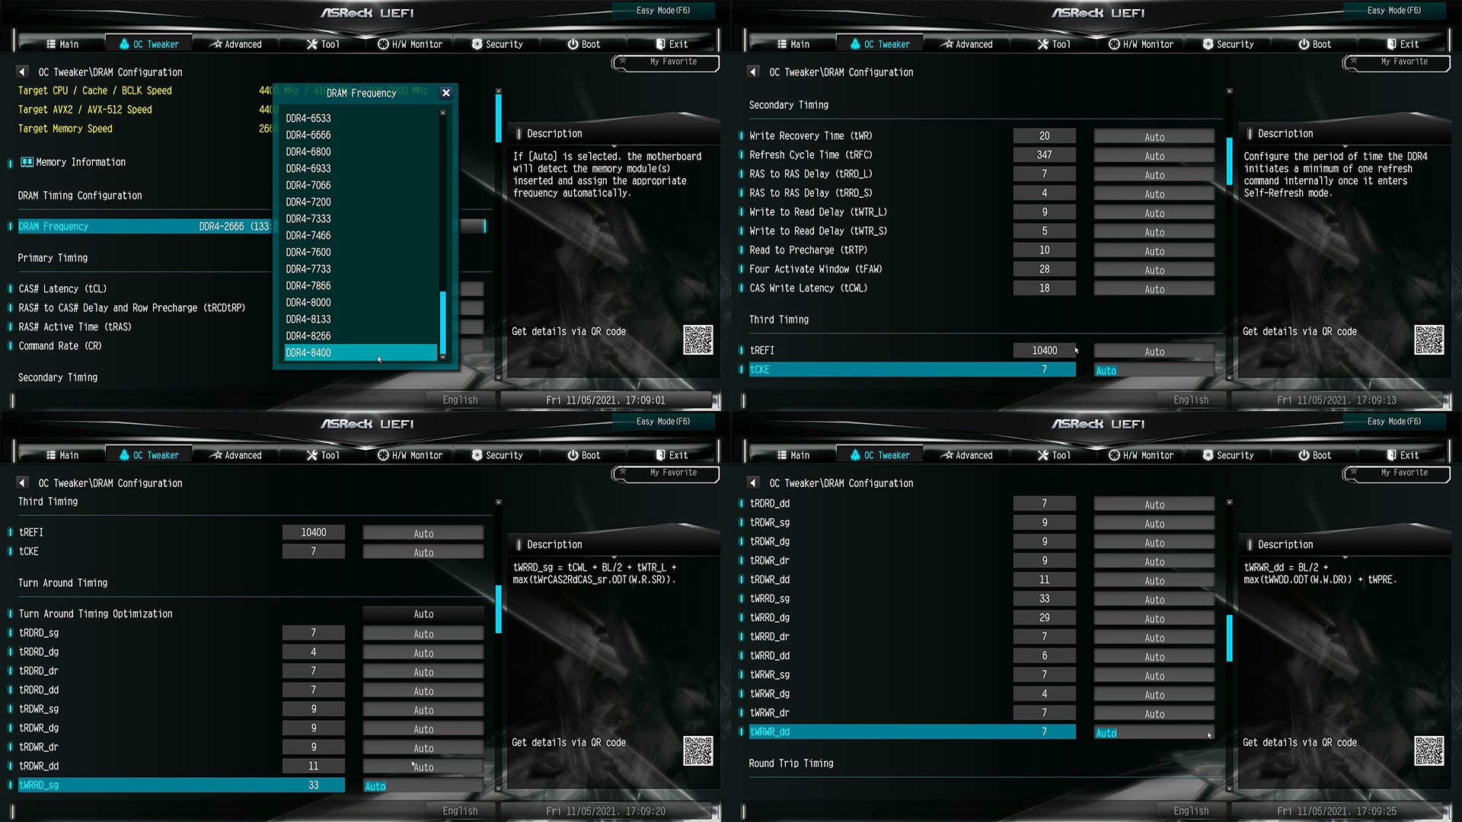This screenshot has width=1462, height=822.
Task: Click Exit door icon in the 17:09:25 panel
Action: tap(1391, 455)
